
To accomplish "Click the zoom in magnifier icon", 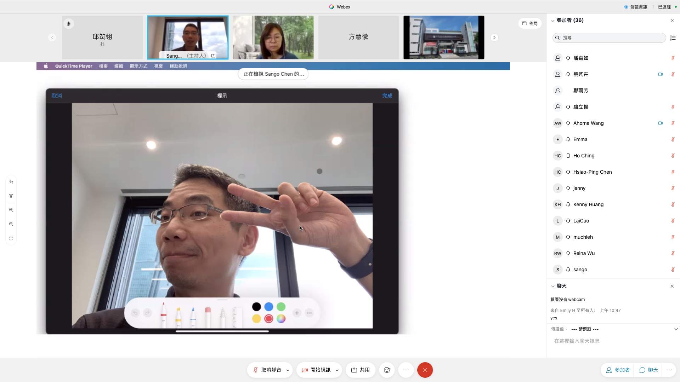I will point(11,210).
